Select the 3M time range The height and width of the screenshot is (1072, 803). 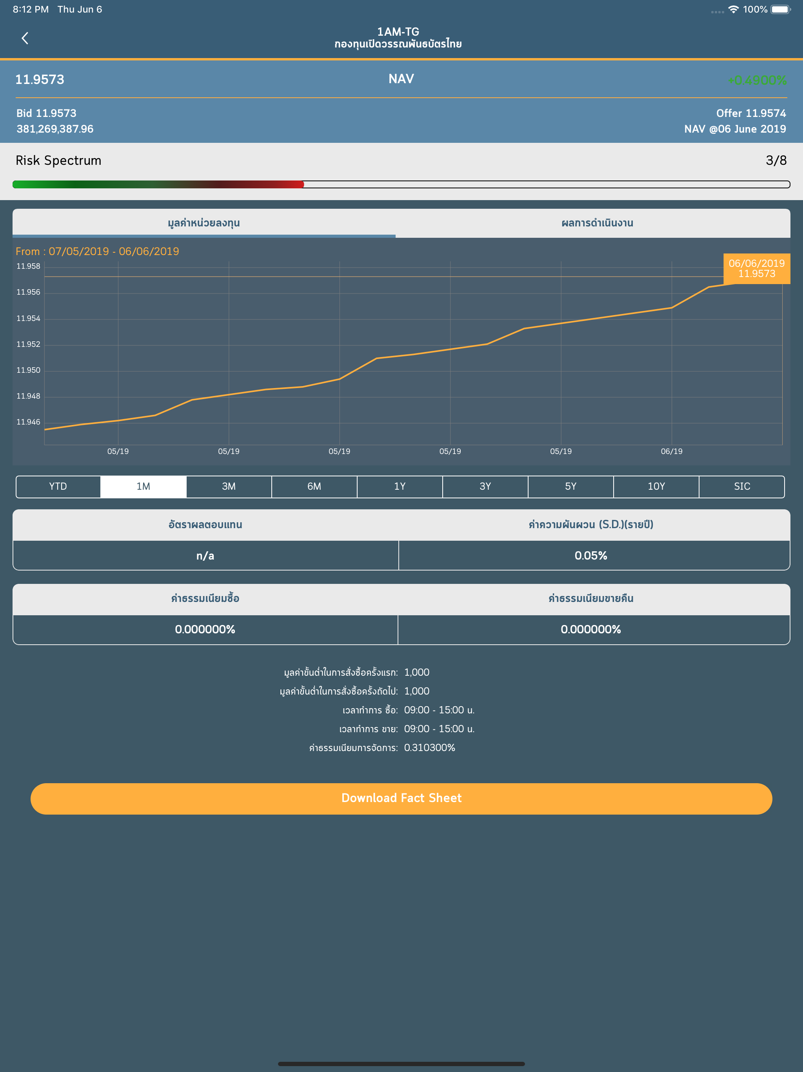229,487
